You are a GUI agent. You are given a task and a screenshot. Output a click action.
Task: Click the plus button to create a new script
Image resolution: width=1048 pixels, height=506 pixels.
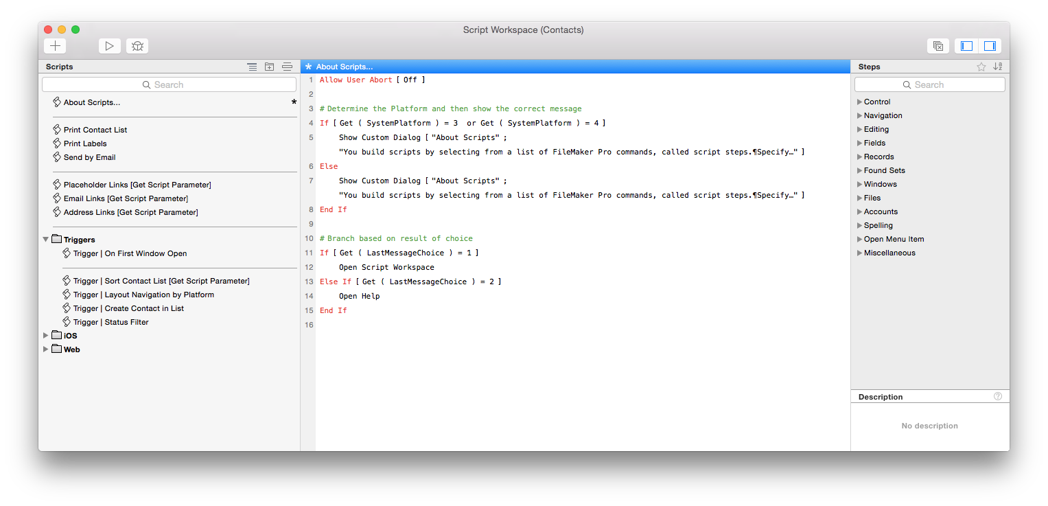55,46
